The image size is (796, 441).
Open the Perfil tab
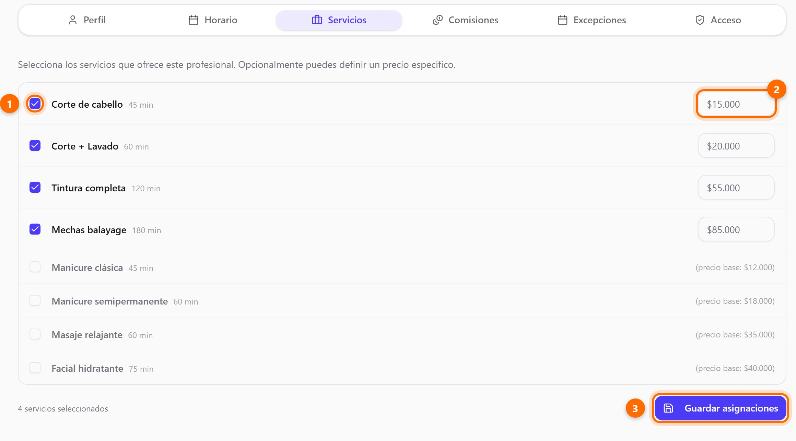pos(87,20)
